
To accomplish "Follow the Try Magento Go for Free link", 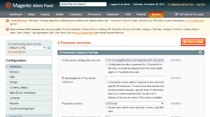I will 180,4.
